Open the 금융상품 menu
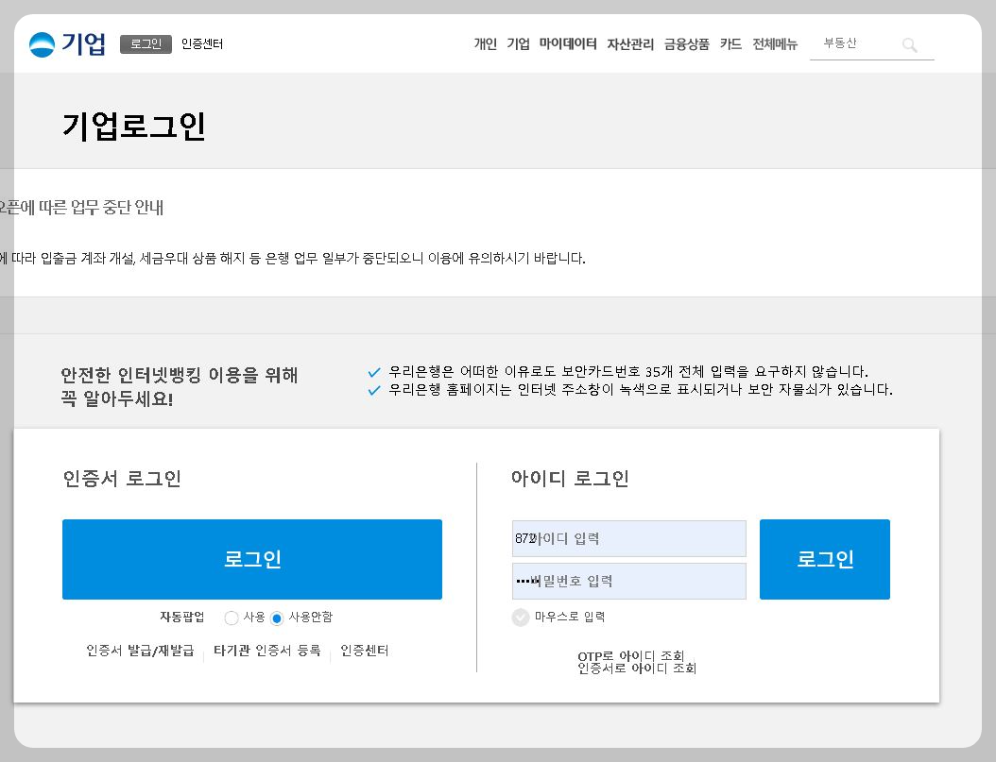This screenshot has height=762, width=996. (687, 43)
